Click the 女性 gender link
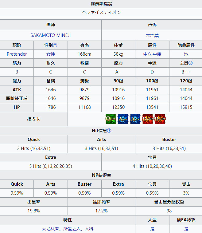Image resolution: width=202 pixels, height=233 pixels. (x=51, y=54)
